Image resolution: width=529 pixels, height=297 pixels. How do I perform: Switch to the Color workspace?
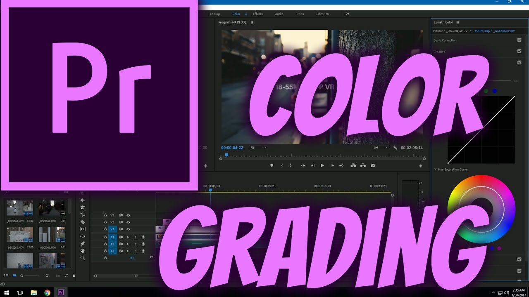tap(236, 14)
